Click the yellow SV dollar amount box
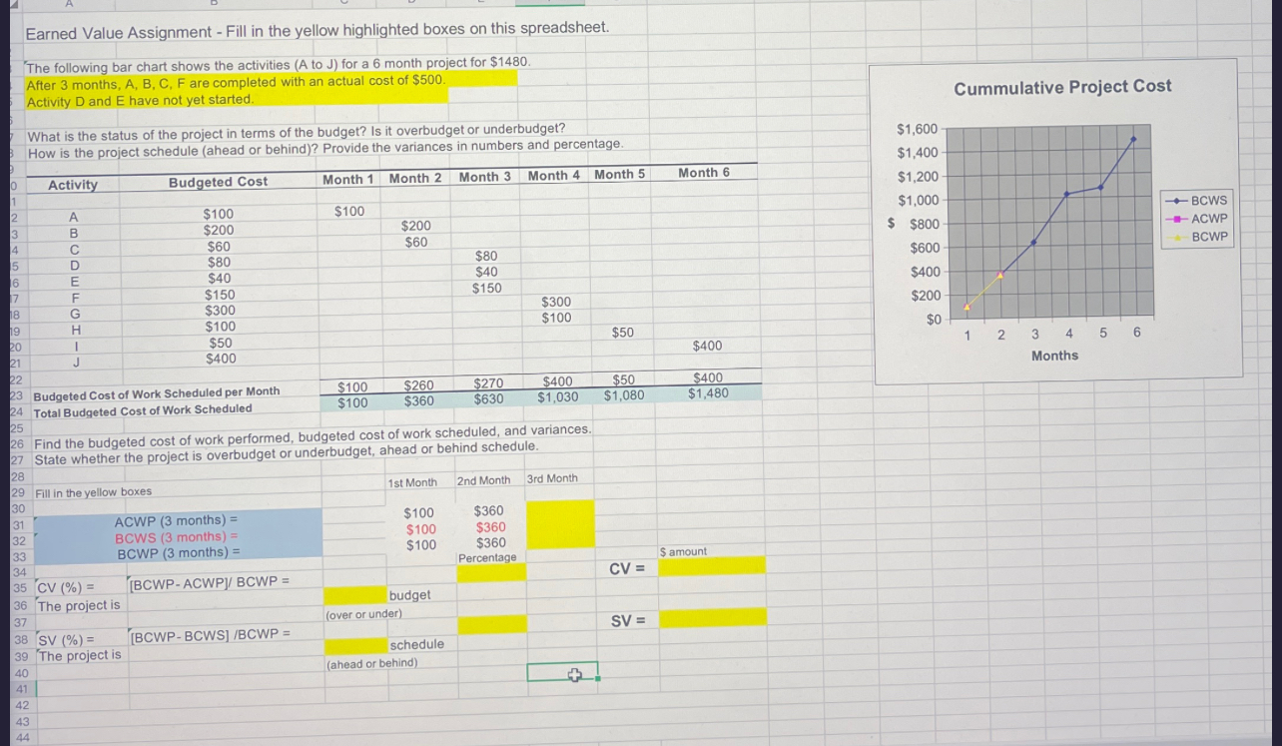The image size is (1282, 746). pyautogui.click(x=711, y=621)
